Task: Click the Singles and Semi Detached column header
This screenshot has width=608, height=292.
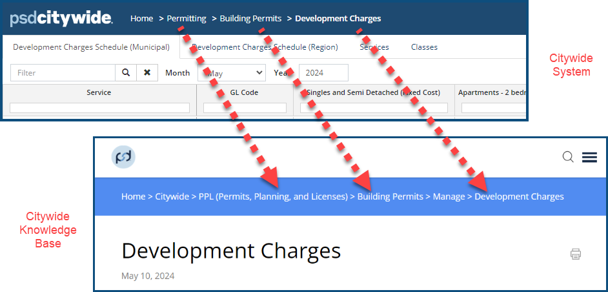Action: pos(374,92)
